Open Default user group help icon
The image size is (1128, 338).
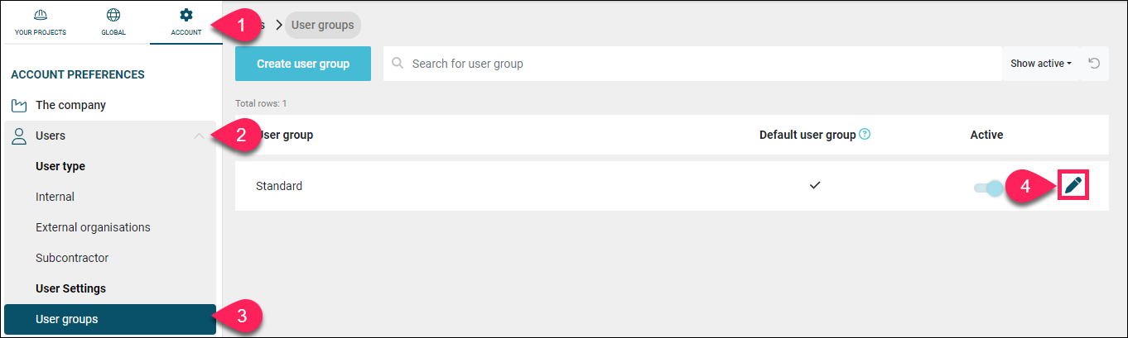click(865, 134)
